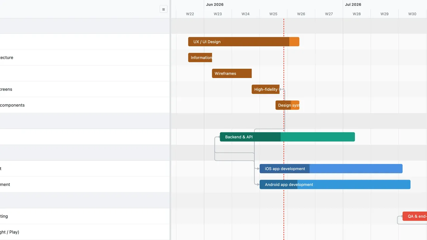Click the High-fidelity task bar
The width and height of the screenshot is (427, 240).
[x=266, y=89]
